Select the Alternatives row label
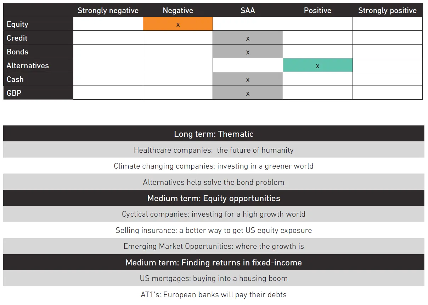This screenshot has height=305, width=428. (x=28, y=65)
